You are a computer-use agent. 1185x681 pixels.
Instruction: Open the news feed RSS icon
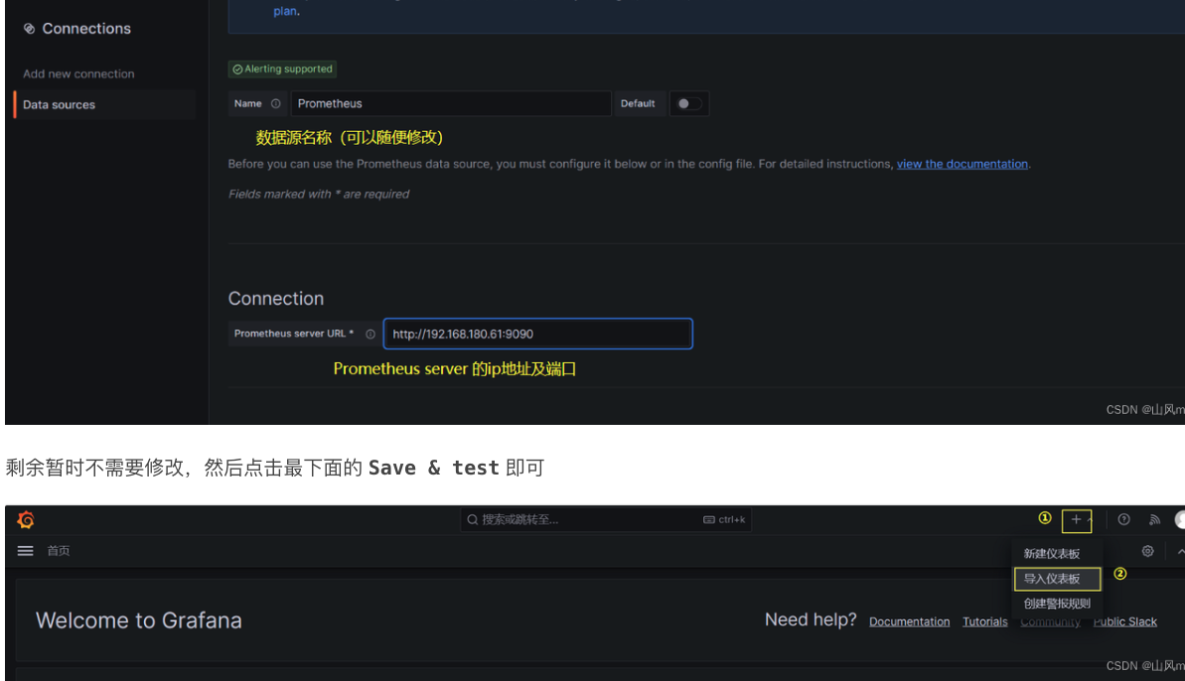(x=1155, y=519)
